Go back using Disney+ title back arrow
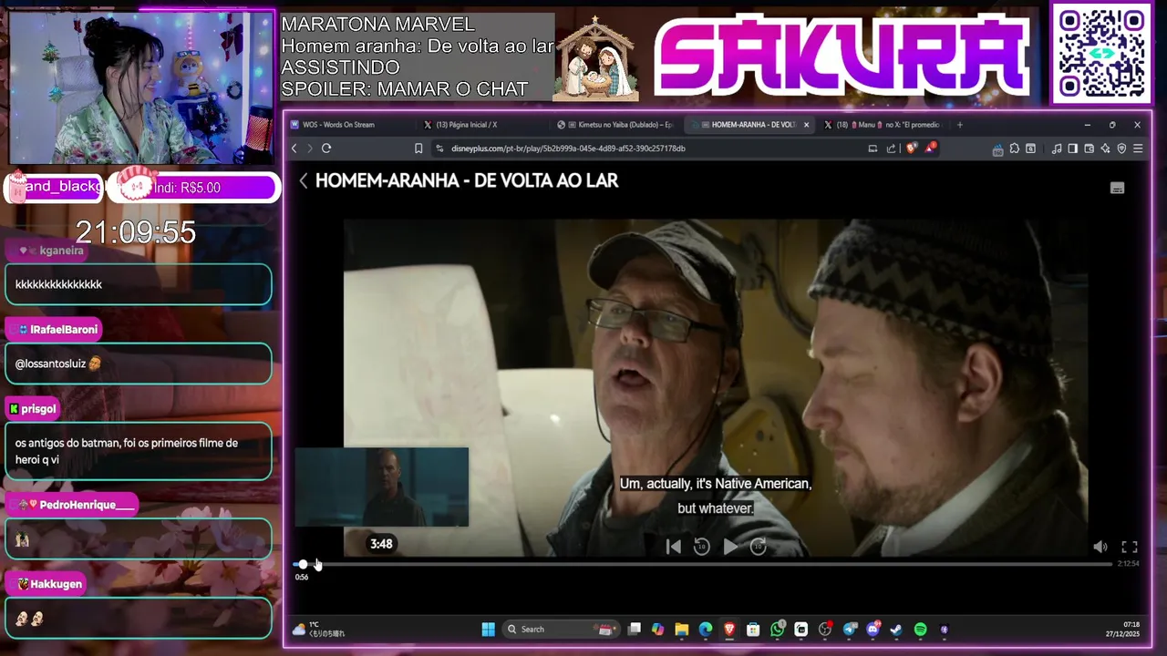The width and height of the screenshot is (1167, 656). click(304, 180)
